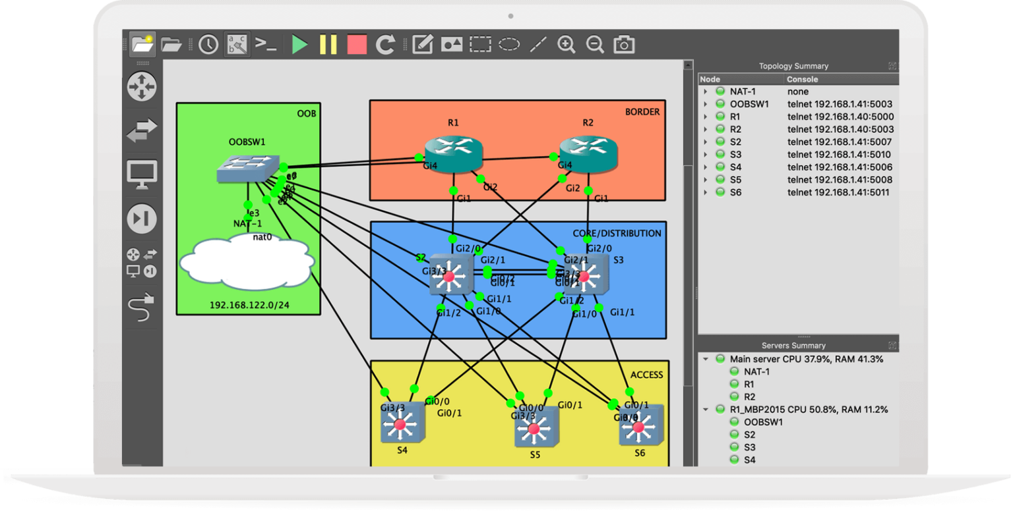Stop all nodes with the red square icon

357,45
